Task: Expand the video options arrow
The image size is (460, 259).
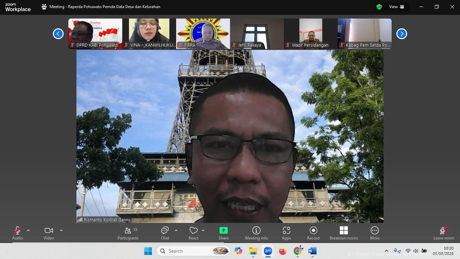Action: 61,231
